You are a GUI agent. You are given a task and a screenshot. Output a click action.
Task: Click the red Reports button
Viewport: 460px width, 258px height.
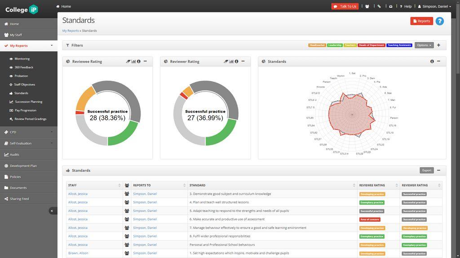coord(421,21)
